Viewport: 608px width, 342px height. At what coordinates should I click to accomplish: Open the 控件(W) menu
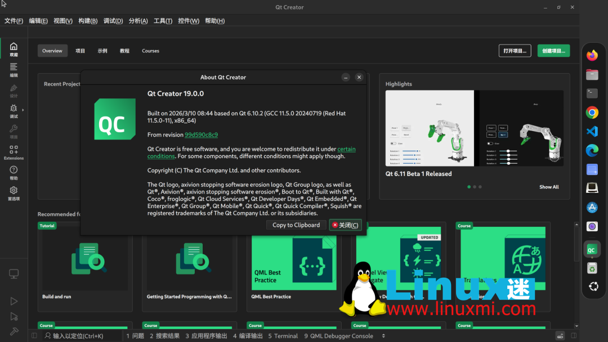tap(189, 21)
